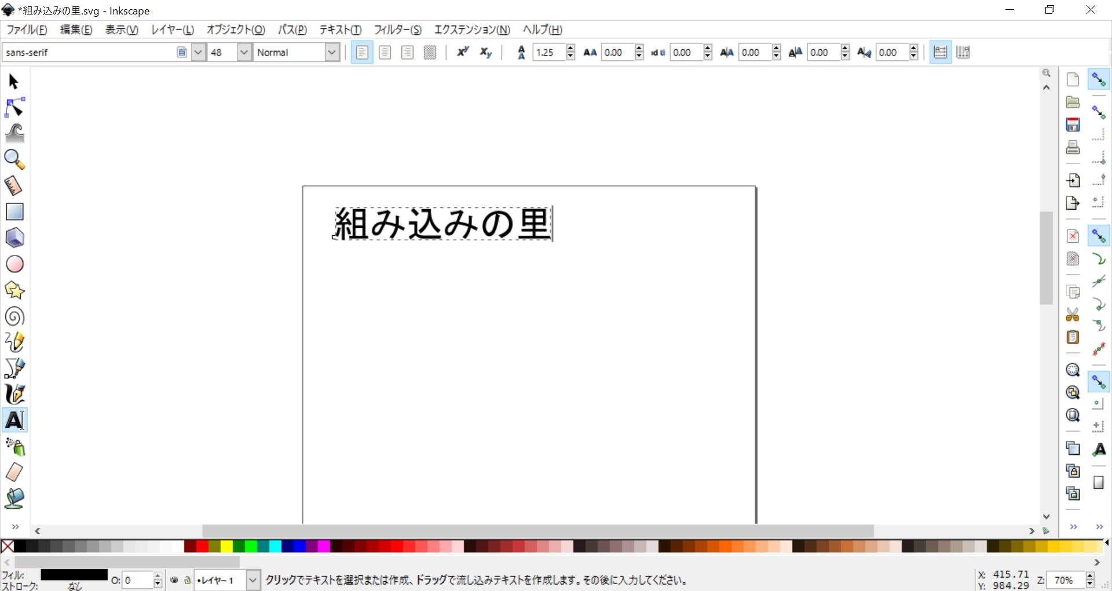Screen dimensions: 1112x591
Task: Open the font size dropdown
Action: tap(244, 52)
